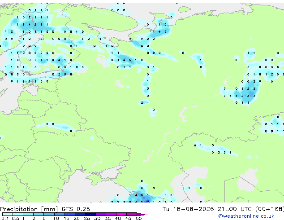Click the legend label '0.1'

pyautogui.click(x=5, y=218)
